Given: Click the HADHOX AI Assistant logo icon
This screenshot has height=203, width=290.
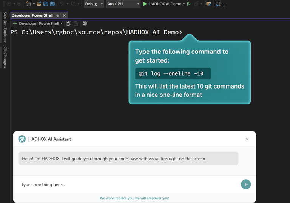Looking at the screenshot, I should coord(22,139).
